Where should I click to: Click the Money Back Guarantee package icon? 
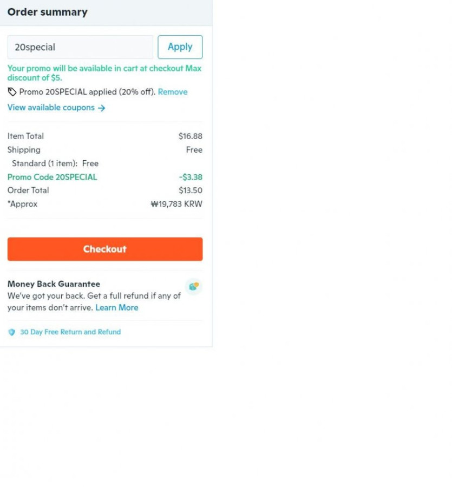click(x=194, y=286)
